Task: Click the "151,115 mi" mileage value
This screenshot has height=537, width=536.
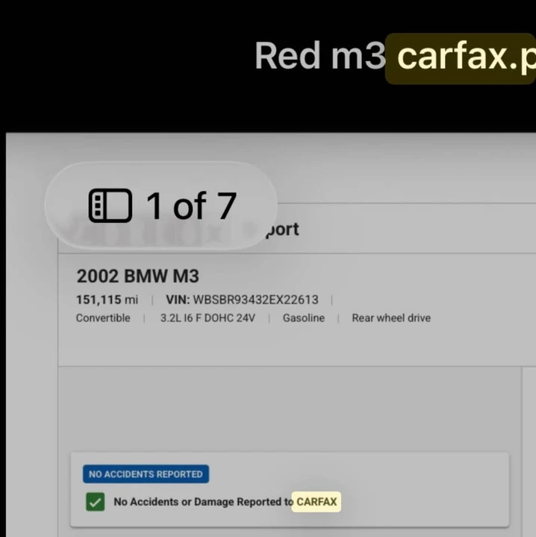Action: (107, 300)
